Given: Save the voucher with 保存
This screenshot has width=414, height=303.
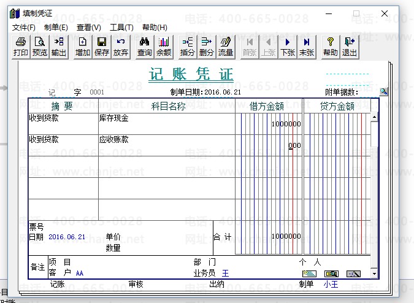Looking at the screenshot, I should [x=102, y=47].
